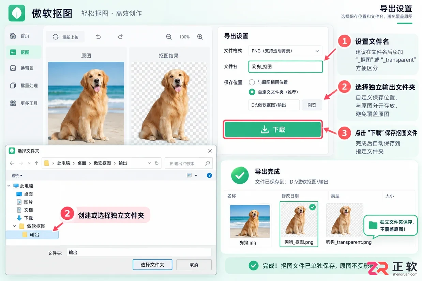Click the view layout icon in dialog

[x=190, y=175]
